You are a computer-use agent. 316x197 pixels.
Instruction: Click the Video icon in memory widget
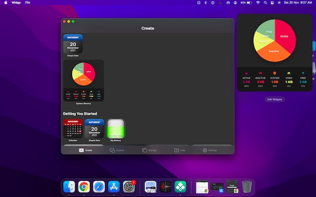[x=289, y=73]
